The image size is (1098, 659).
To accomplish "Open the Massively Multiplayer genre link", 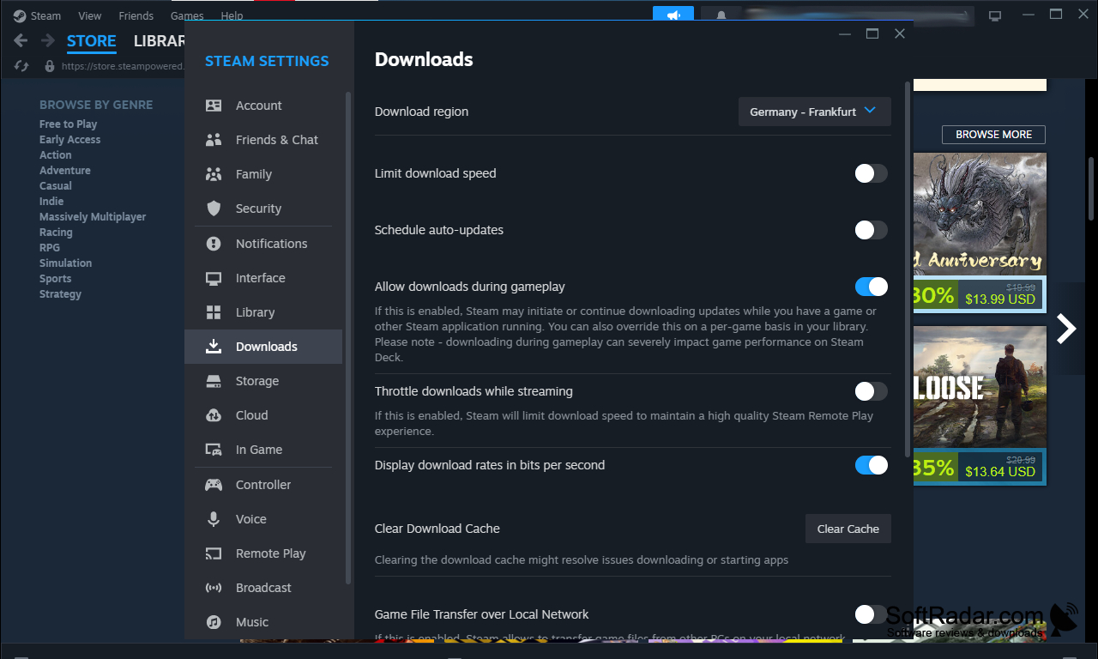I will pyautogui.click(x=93, y=217).
